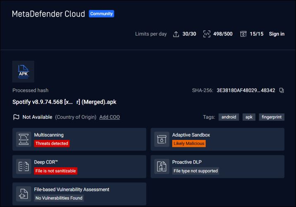
Task: Click the Country of Origin flag icon
Action: coord(16,117)
